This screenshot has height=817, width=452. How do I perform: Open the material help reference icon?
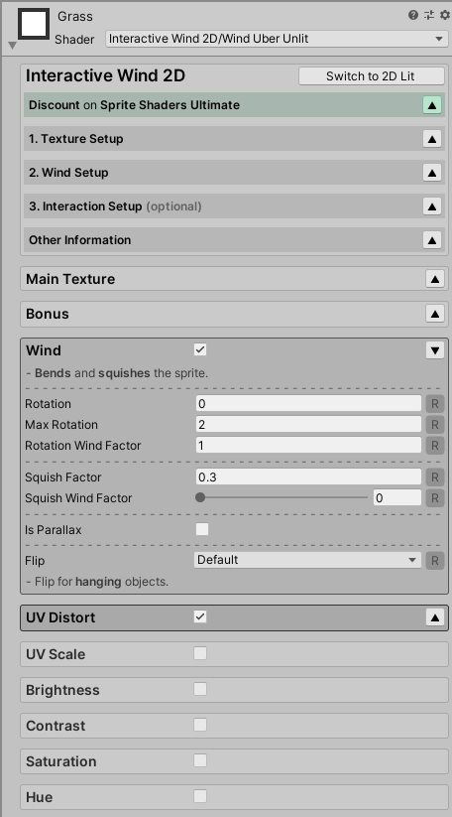coord(413,15)
